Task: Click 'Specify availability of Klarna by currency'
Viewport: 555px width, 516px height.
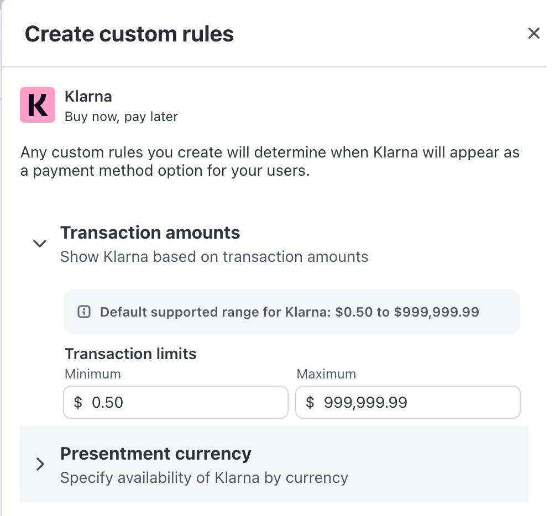Action: coord(204,477)
